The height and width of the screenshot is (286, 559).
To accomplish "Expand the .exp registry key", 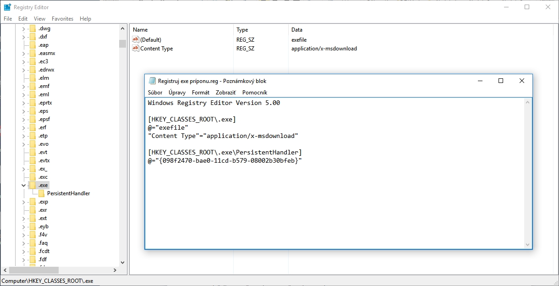I will point(23,202).
